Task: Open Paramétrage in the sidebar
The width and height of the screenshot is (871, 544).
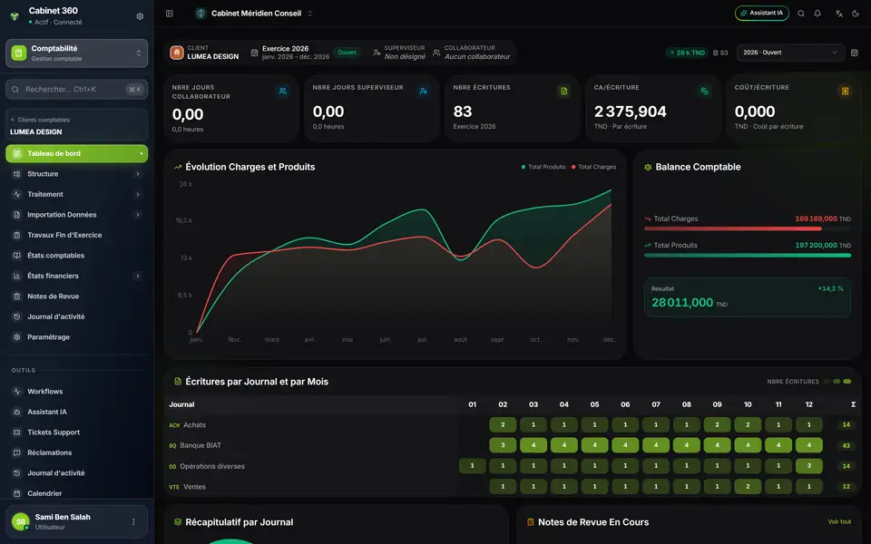Action: click(76, 337)
